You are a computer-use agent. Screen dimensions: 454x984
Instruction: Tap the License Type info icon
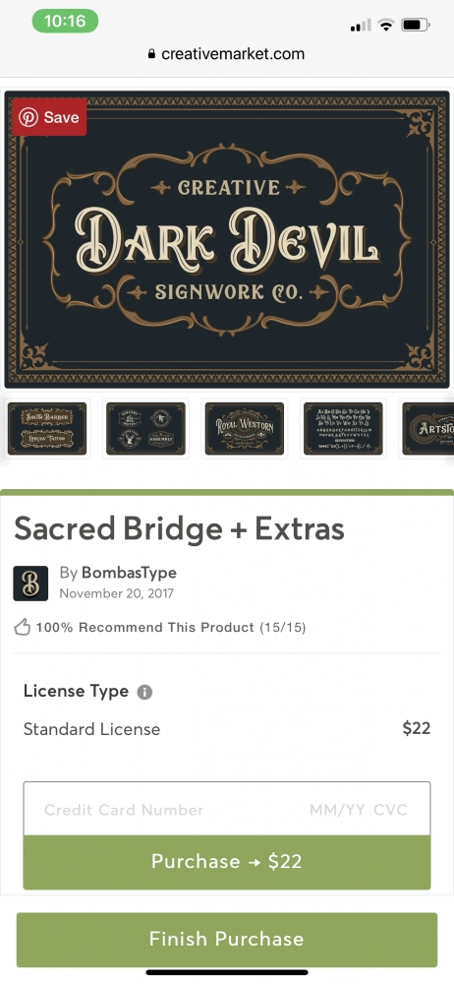tap(144, 692)
